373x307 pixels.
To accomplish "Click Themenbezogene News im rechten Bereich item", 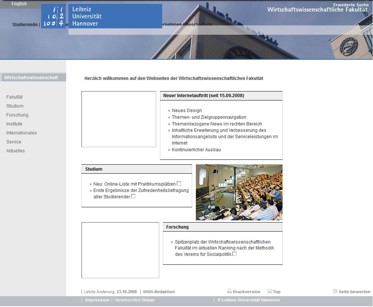I will [217, 124].
